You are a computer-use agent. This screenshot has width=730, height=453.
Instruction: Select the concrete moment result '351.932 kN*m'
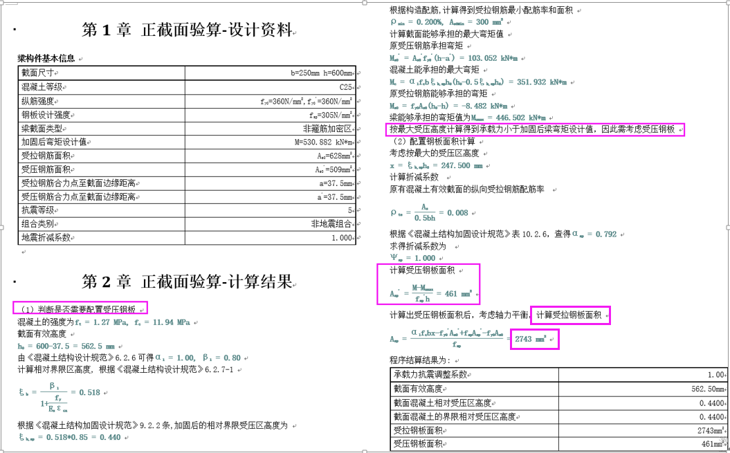click(542, 82)
